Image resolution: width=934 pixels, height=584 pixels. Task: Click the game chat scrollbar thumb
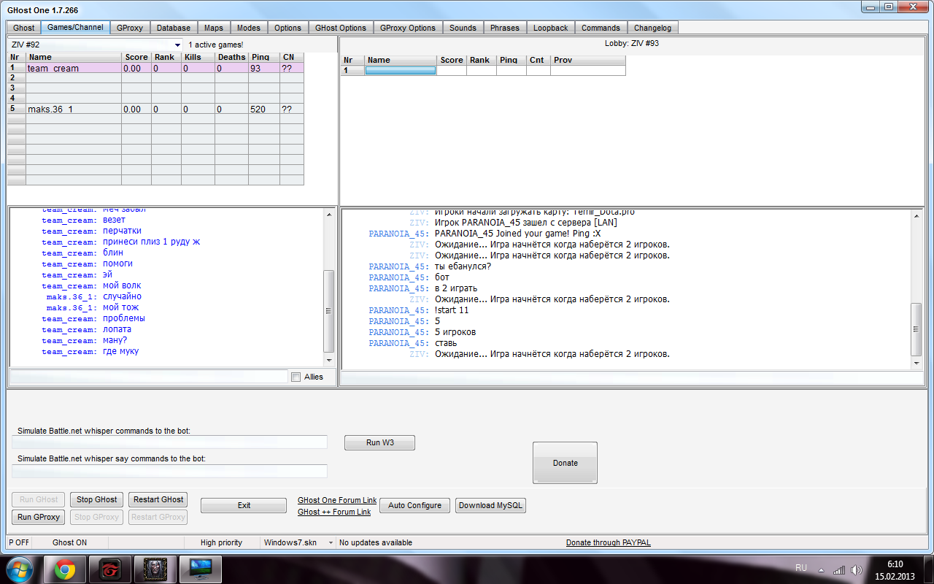[328, 311]
